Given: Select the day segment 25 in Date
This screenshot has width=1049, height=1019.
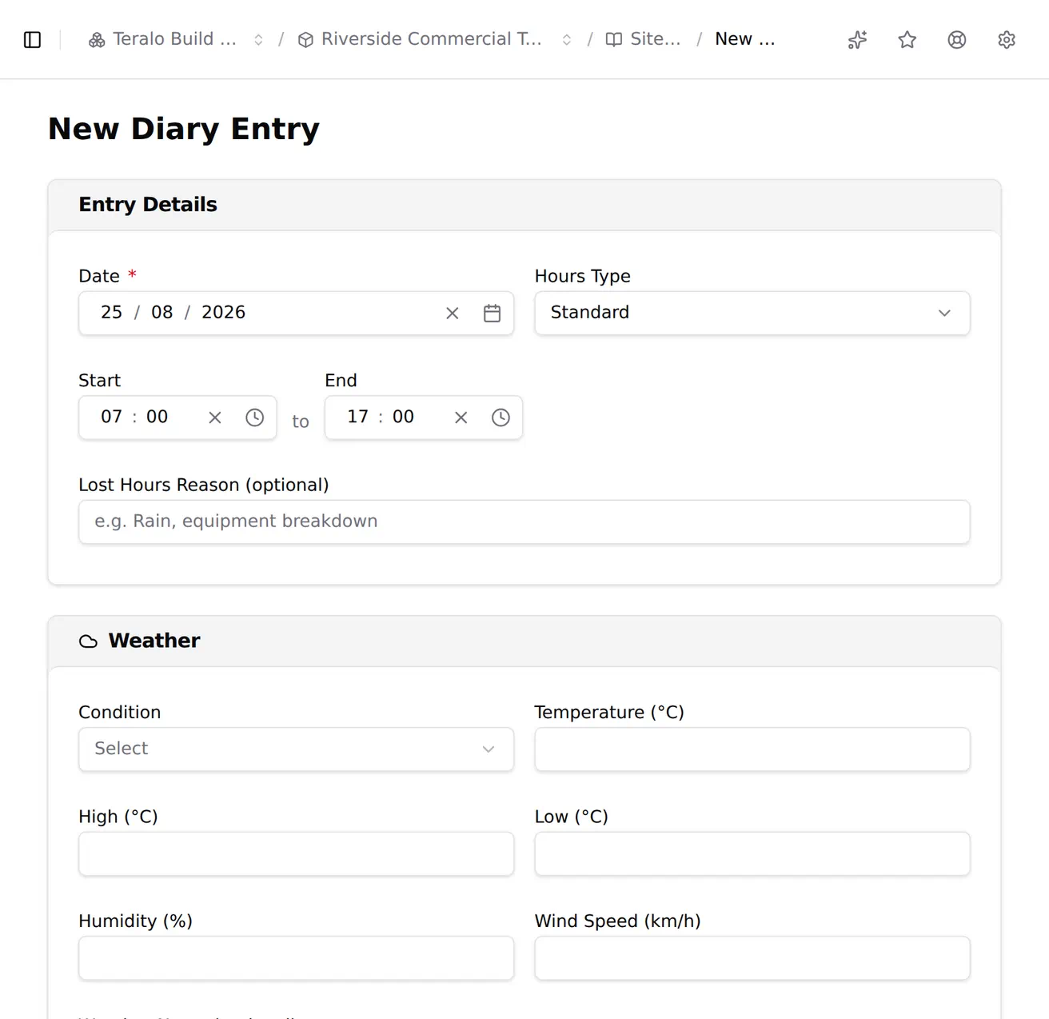Looking at the screenshot, I should pyautogui.click(x=111, y=313).
